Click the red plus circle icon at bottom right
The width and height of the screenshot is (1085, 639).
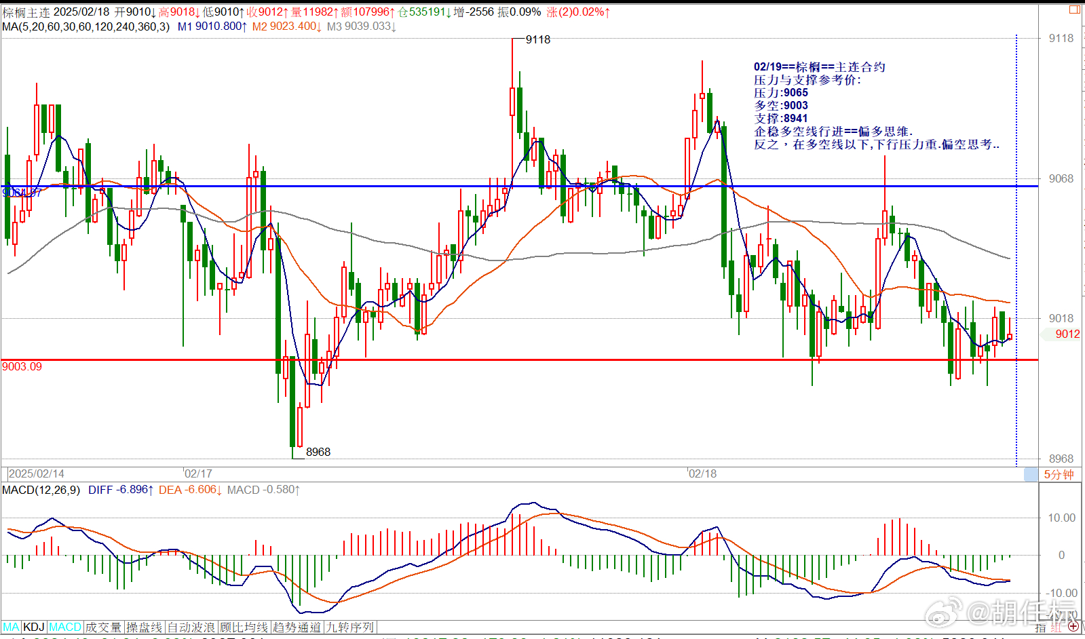(1073, 627)
